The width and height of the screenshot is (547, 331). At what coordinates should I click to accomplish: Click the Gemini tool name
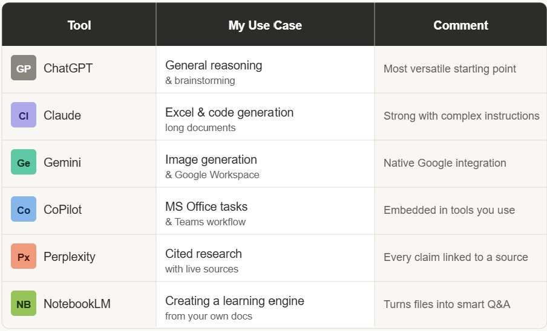tap(62, 162)
